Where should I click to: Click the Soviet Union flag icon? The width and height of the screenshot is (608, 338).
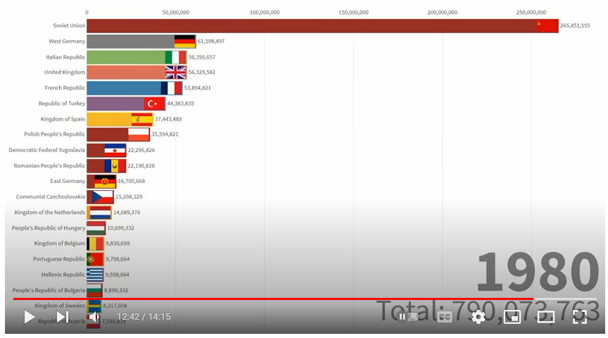(547, 26)
